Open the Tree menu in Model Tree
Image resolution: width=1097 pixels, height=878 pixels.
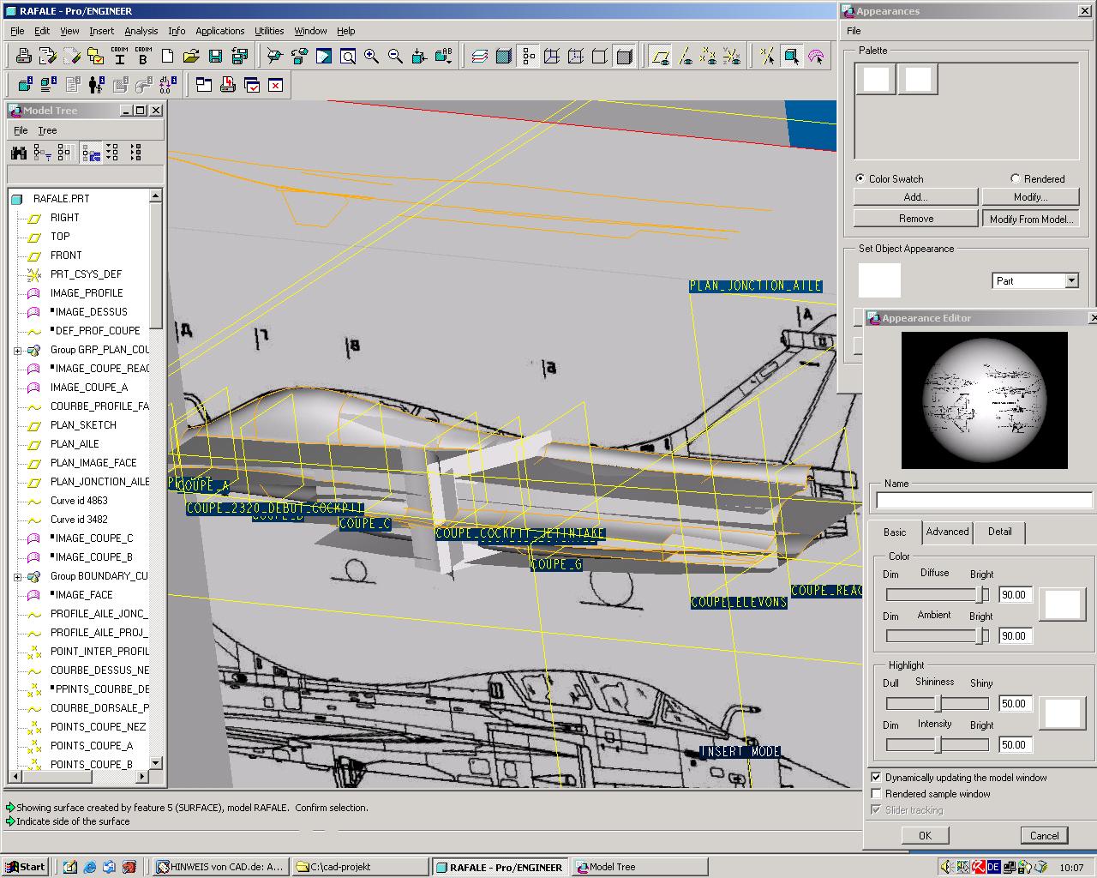coord(47,130)
